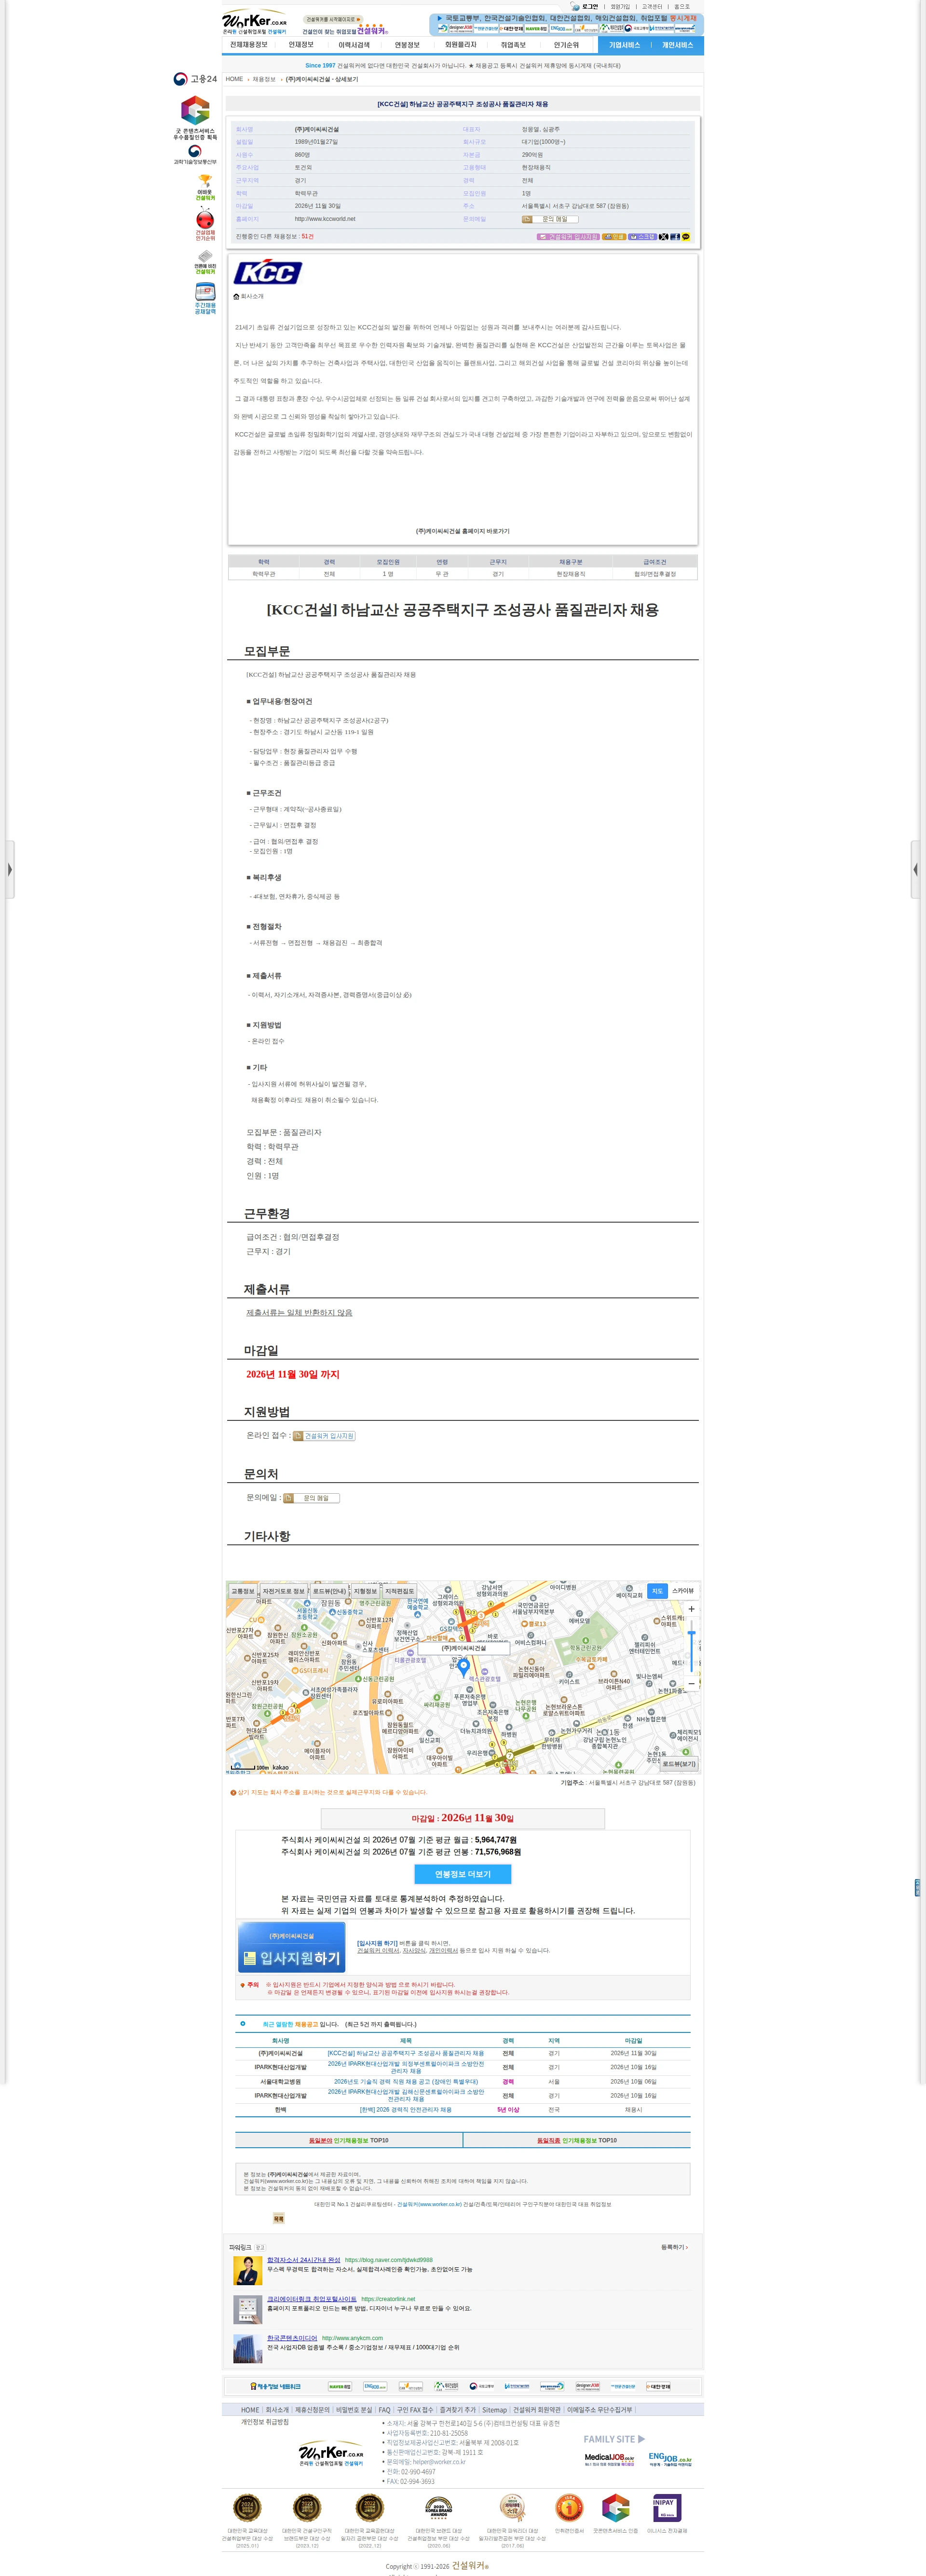Open the ENGJOB family site logo
This screenshot has height=2576, width=926.
pyautogui.click(x=669, y=2459)
